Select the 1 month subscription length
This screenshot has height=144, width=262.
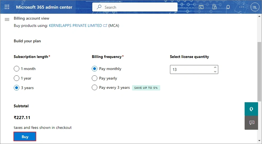(x=17, y=69)
